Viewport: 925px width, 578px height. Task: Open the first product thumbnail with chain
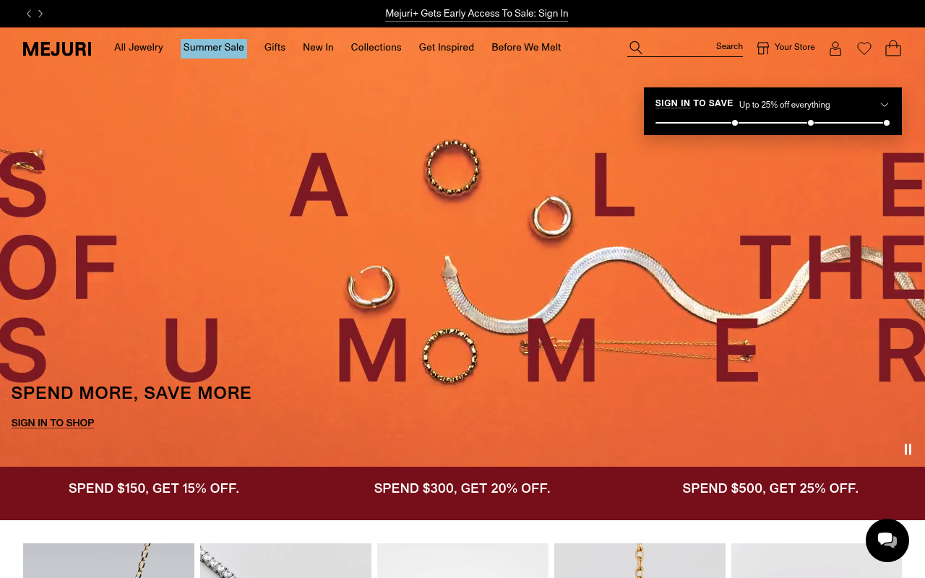(108, 561)
